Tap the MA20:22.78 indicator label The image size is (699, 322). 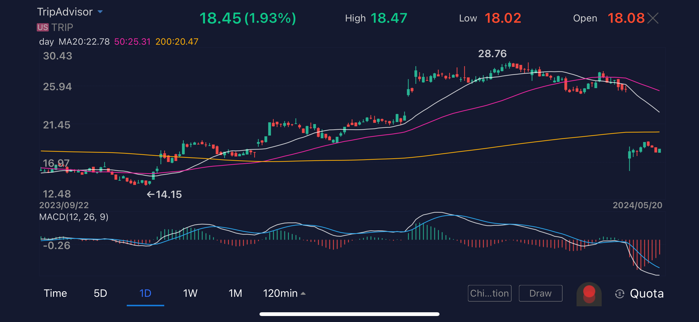84,41
